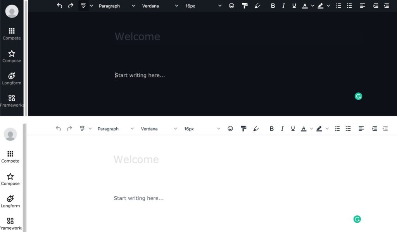The image size is (397, 232).
Task: Insert numbered list in light editor toolbar
Action: pos(337,128)
